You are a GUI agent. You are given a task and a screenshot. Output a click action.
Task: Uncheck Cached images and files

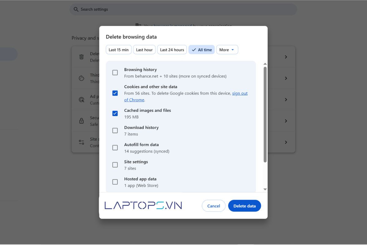coord(115,113)
